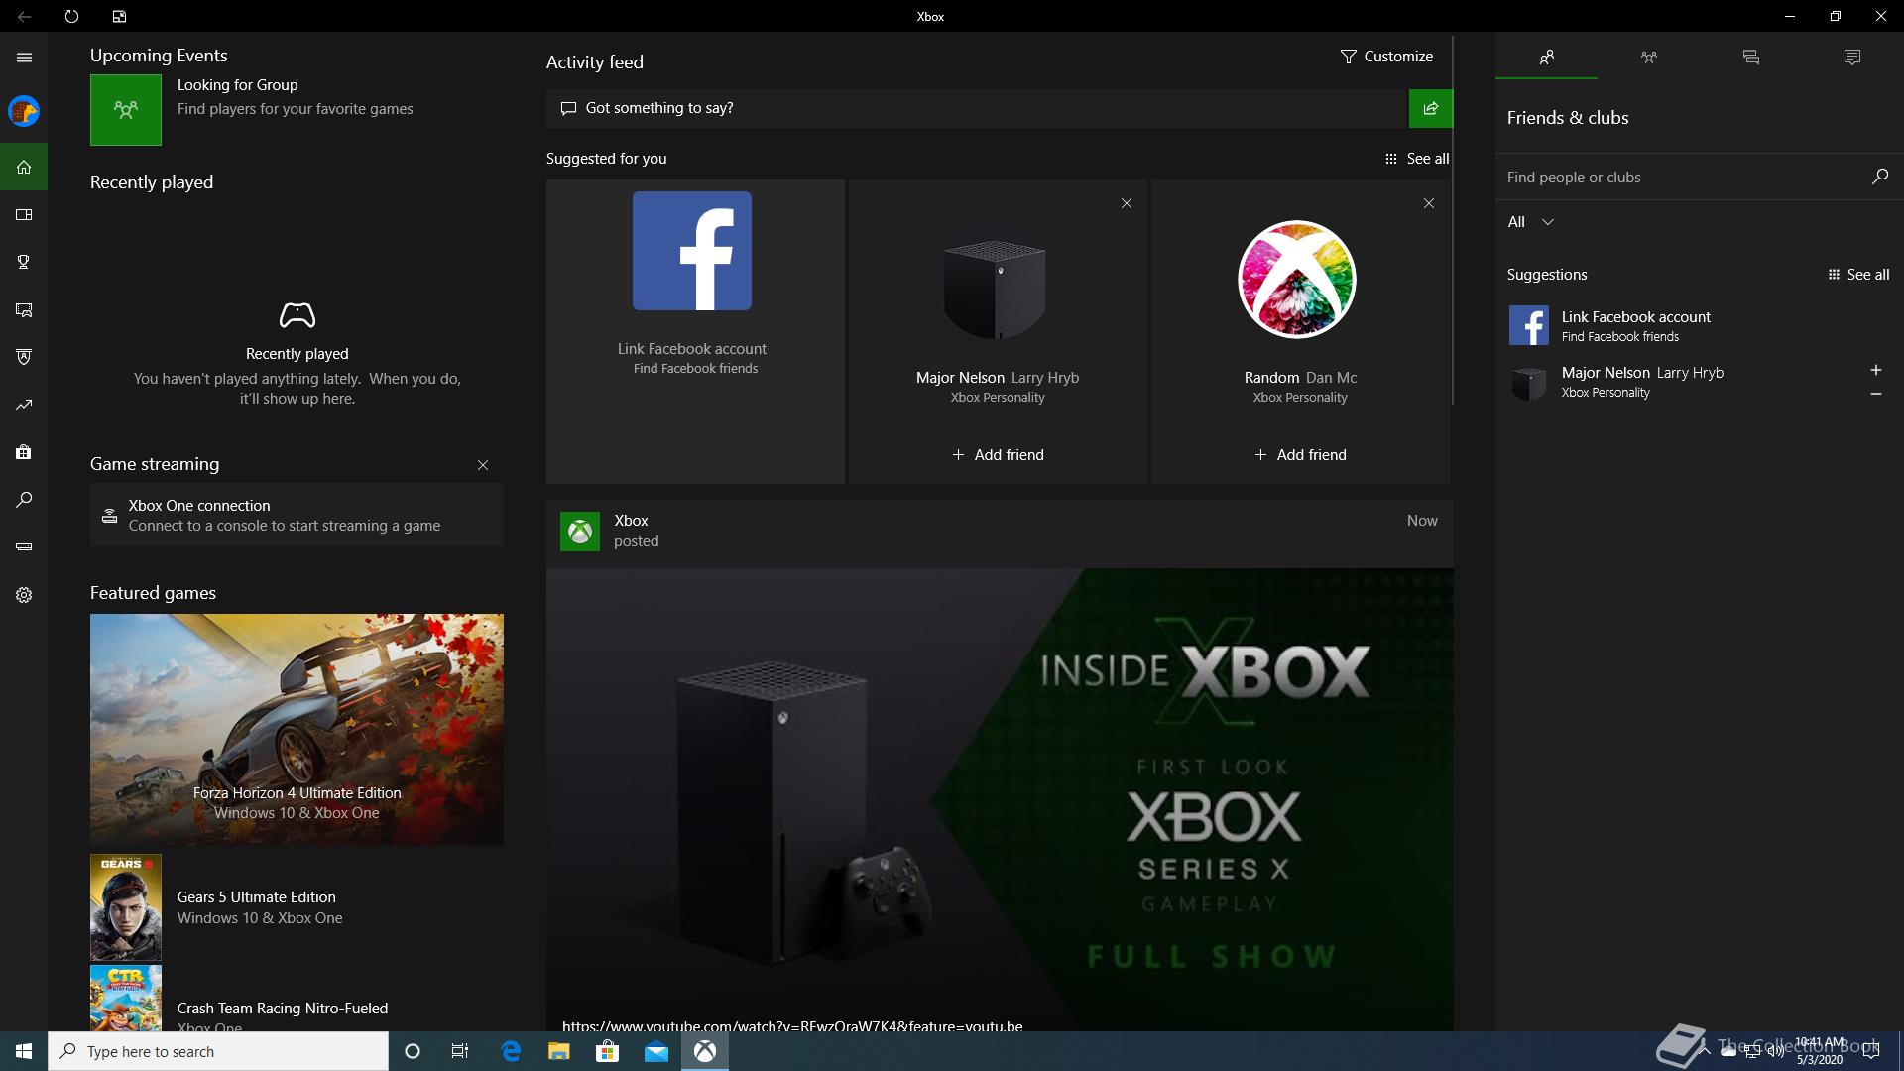Screen dimensions: 1904x1071
Task: Open Trending arrow icon
Action: 24,405
